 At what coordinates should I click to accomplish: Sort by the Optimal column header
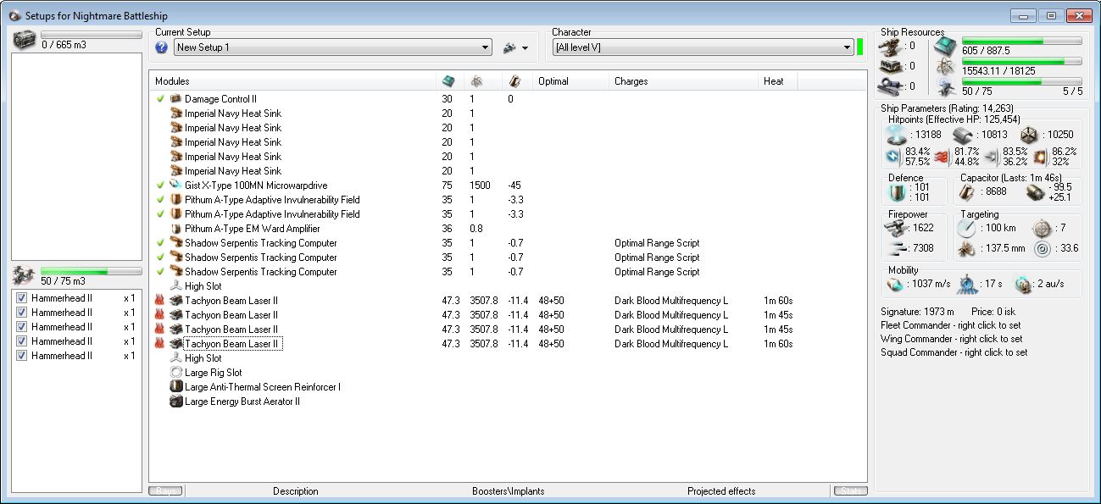tap(570, 81)
